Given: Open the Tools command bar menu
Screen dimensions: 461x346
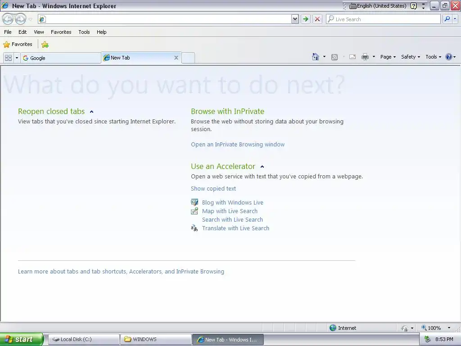Looking at the screenshot, I should [434, 57].
